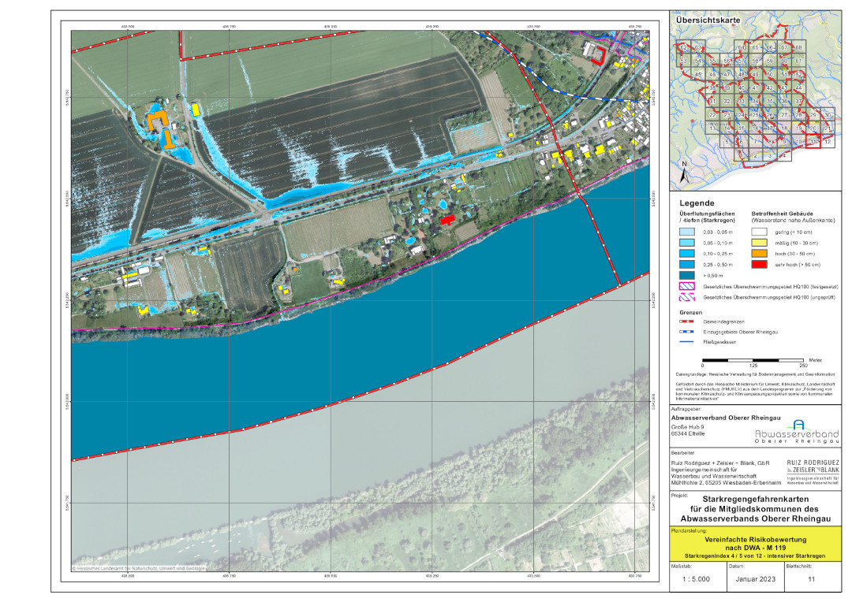Click tile 62 on the overview map
This screenshot has width=852, height=602.
click(x=684, y=49)
